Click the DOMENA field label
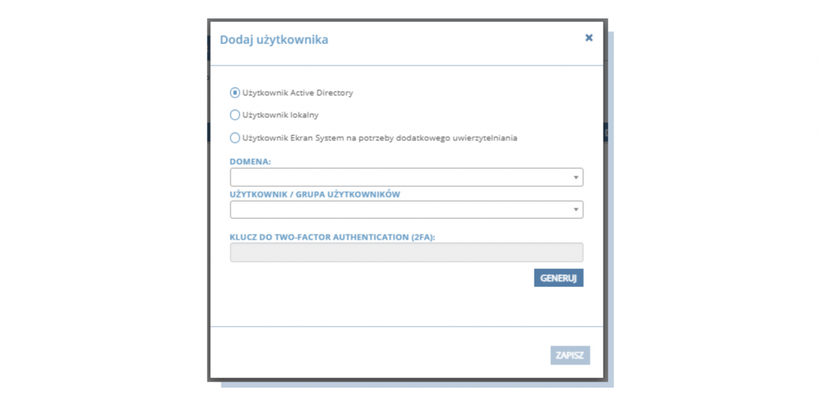Viewport: 821px width, 406px height. (251, 162)
